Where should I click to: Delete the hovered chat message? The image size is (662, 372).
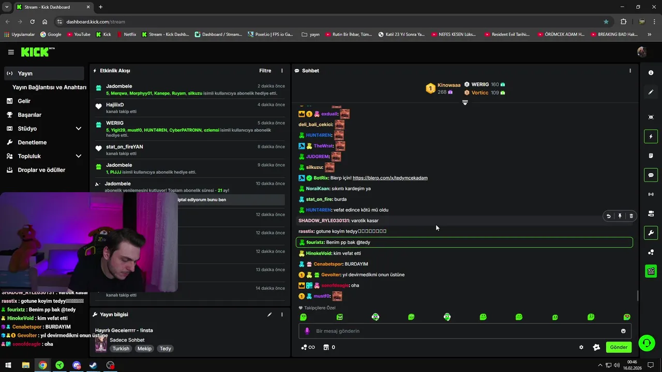(x=631, y=216)
